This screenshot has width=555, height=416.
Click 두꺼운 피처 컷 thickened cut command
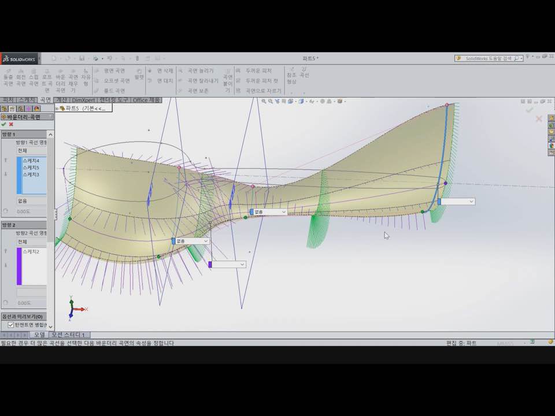[257, 81]
